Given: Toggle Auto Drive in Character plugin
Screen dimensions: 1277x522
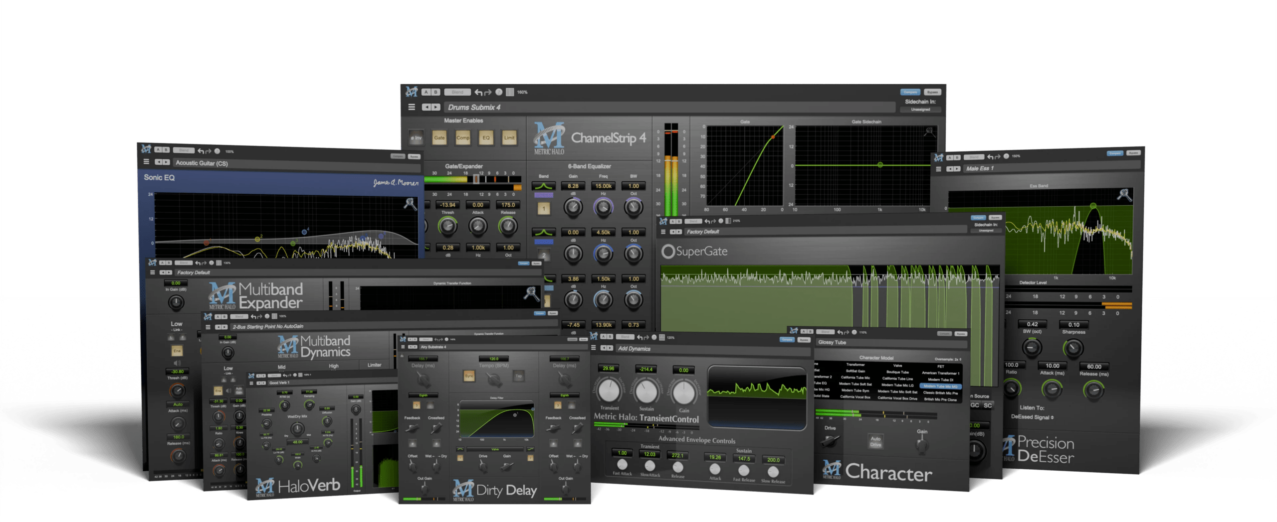Looking at the screenshot, I should click(x=875, y=442).
